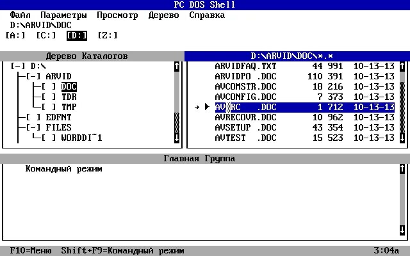
Task: Open the Просмотр menu
Action: point(117,15)
